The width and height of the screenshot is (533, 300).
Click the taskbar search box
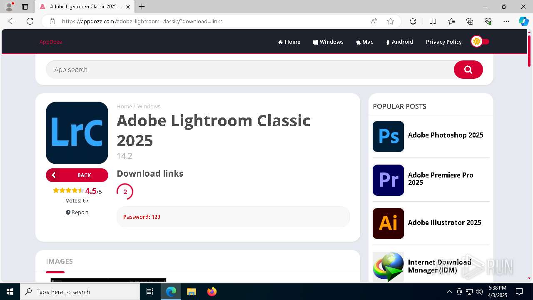click(80, 292)
